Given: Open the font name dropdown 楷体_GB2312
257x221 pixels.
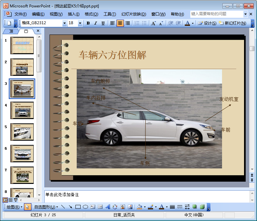Looking at the screenshot, I should pos(65,23).
